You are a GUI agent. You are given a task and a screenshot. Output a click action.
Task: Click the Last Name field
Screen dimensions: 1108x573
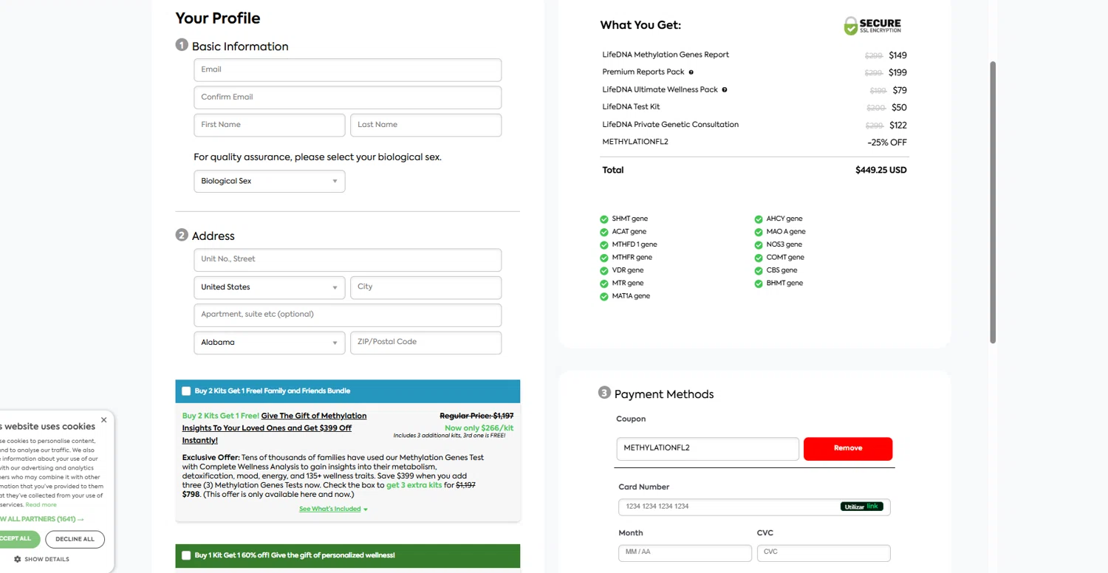426,125
